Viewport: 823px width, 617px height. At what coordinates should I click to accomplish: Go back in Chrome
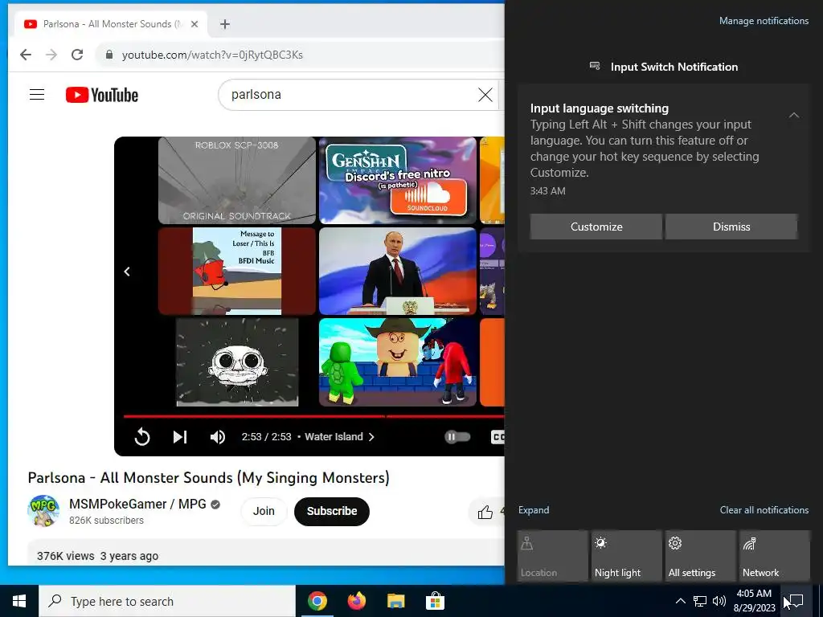pos(25,55)
